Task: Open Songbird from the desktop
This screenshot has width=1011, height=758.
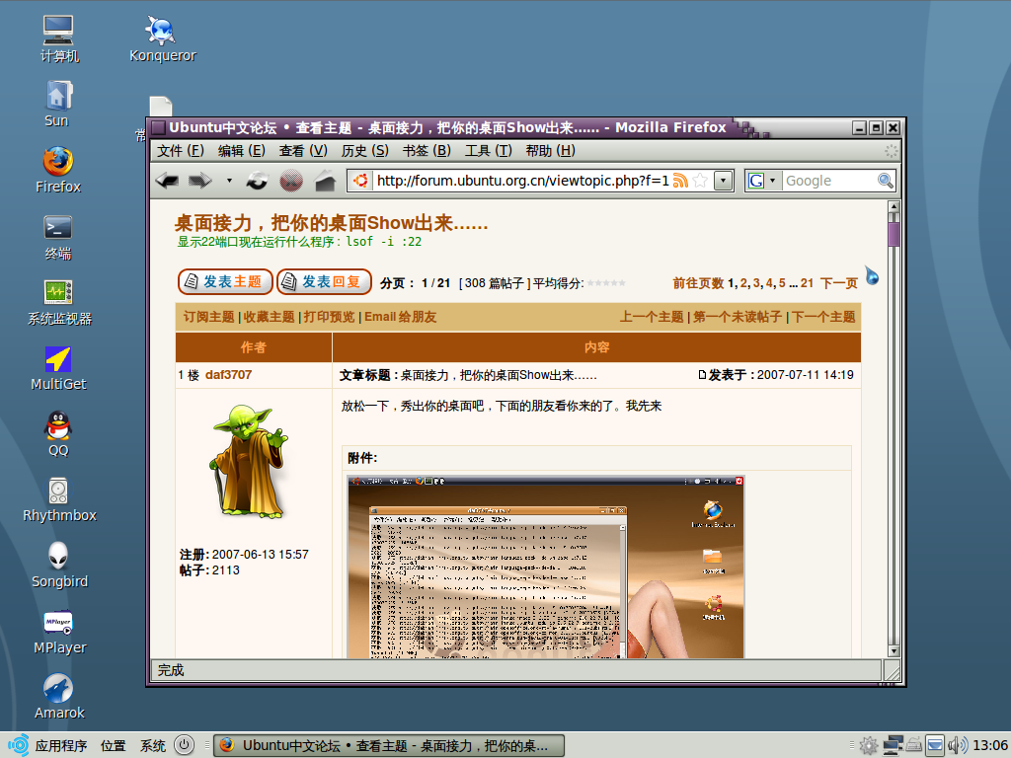Action: [x=59, y=566]
